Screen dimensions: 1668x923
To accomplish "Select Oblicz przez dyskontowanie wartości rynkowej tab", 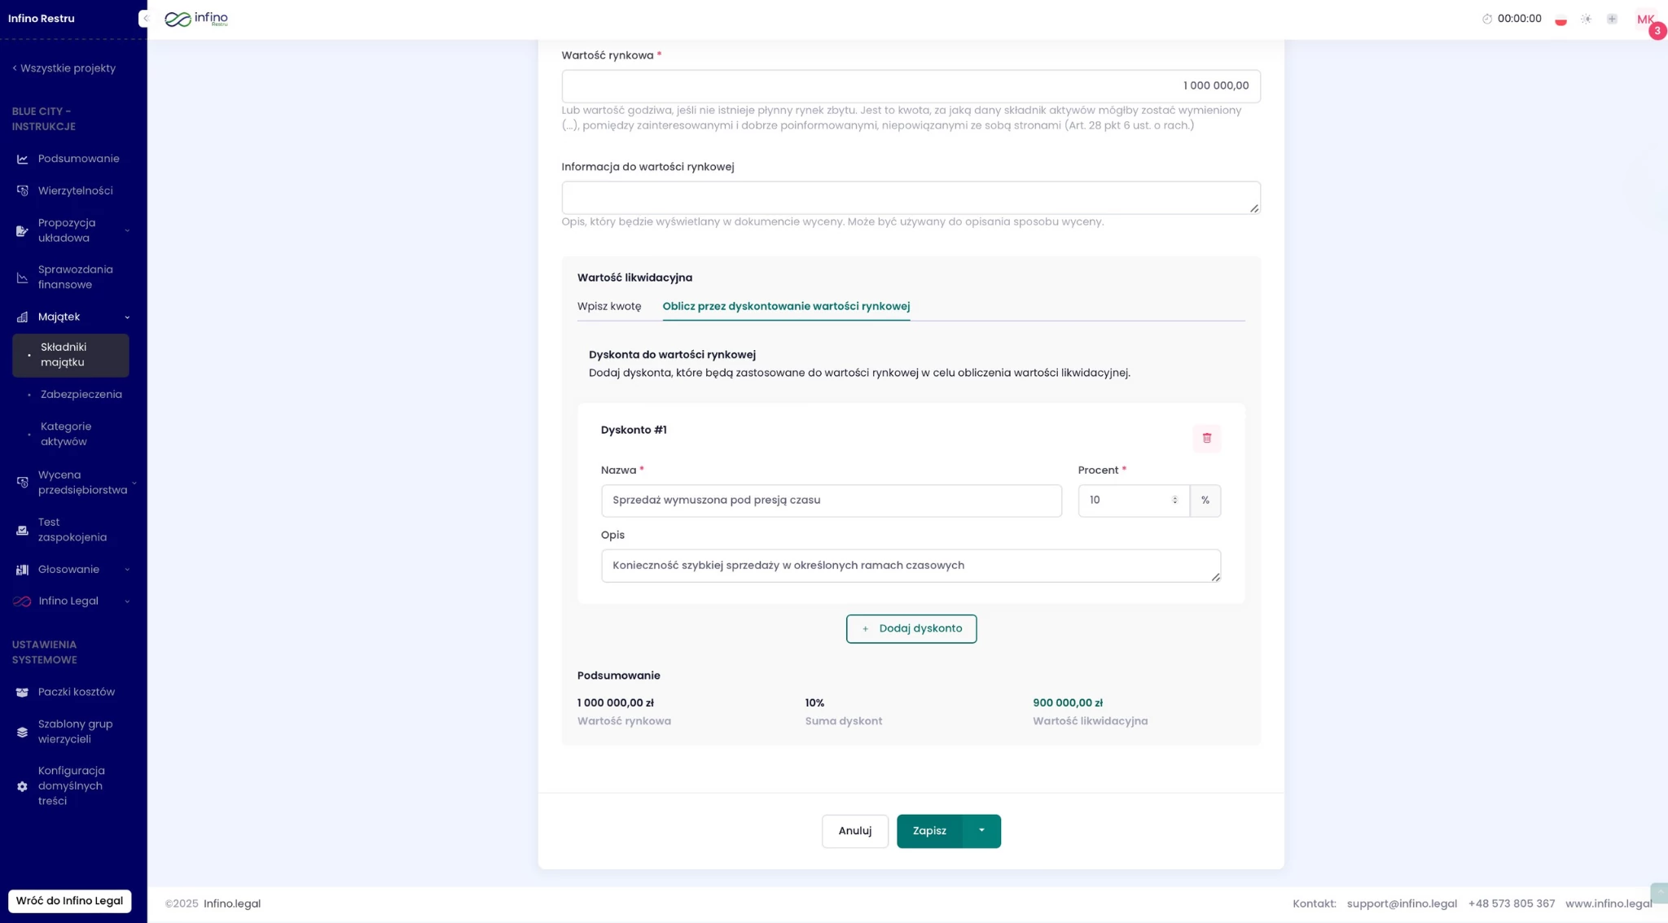I will click(786, 307).
